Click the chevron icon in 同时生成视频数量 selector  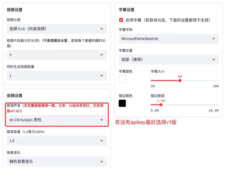(x=102, y=76)
